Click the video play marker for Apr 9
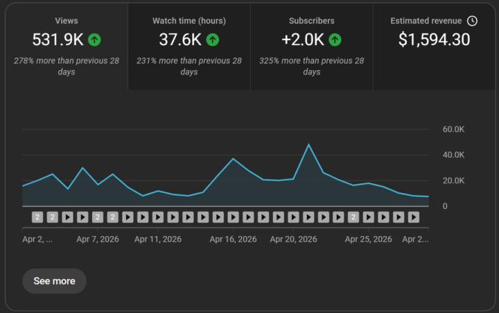 pos(128,217)
